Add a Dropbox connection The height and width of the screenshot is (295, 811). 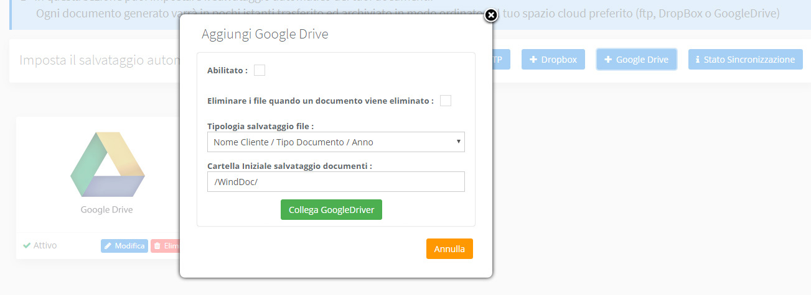[553, 60]
